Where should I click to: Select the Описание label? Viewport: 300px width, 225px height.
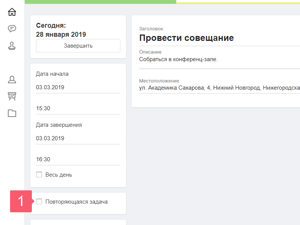(x=150, y=52)
